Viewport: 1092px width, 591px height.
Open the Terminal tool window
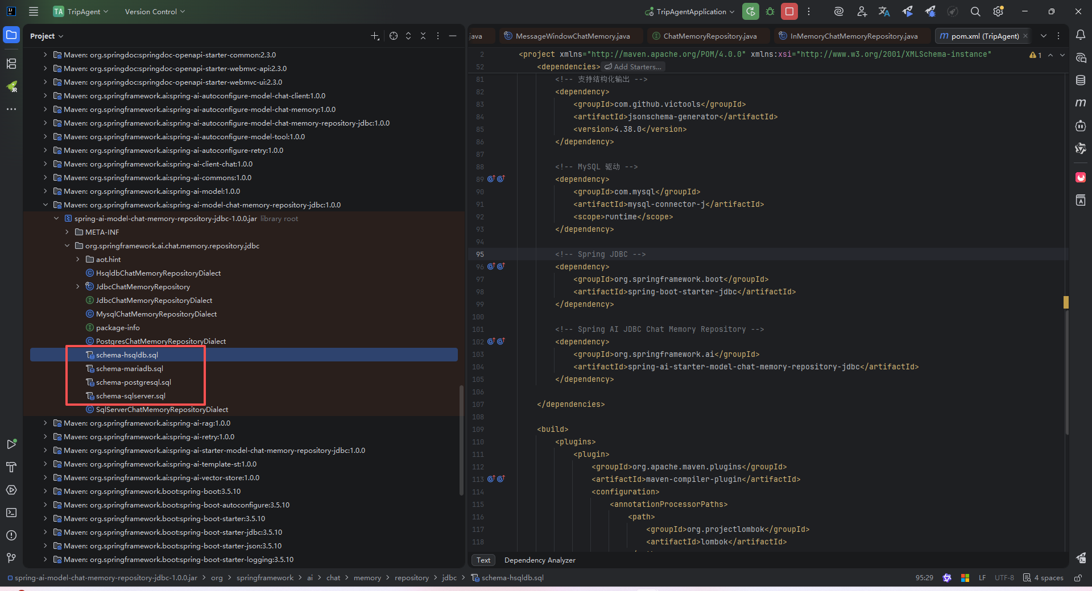(11, 513)
